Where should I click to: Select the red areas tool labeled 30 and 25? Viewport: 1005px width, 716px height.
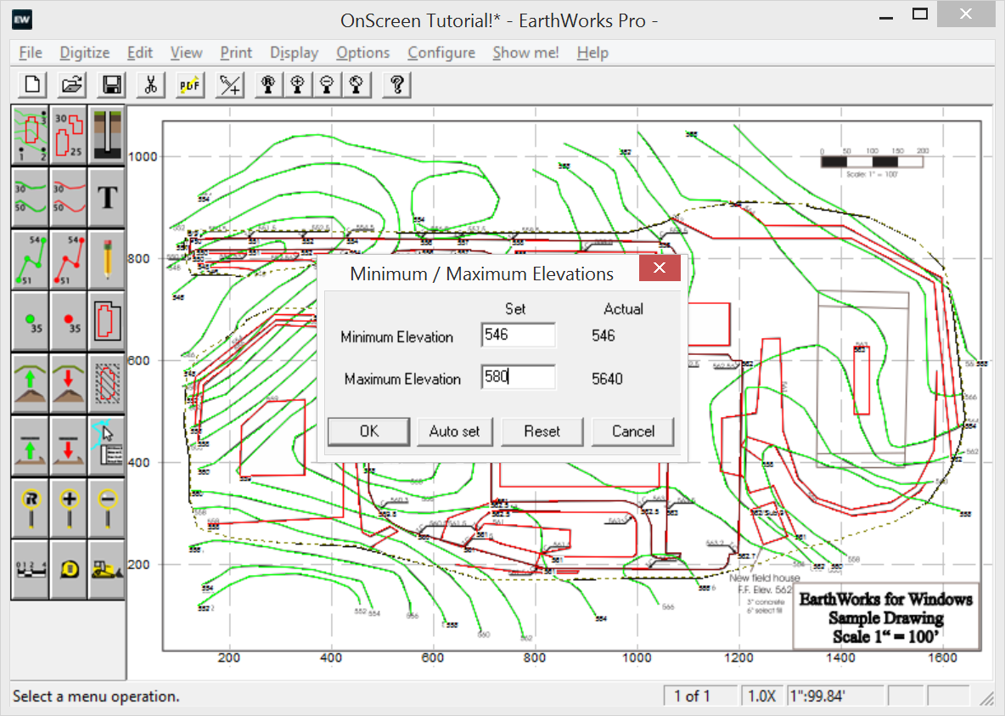tap(69, 135)
